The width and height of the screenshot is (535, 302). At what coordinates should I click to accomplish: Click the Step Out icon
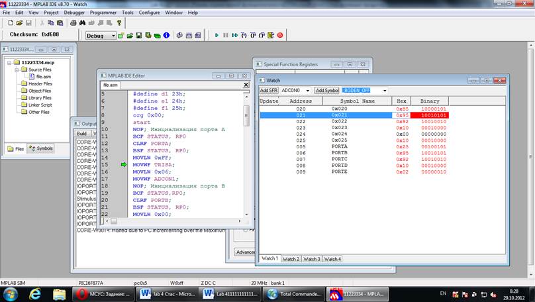point(262,35)
